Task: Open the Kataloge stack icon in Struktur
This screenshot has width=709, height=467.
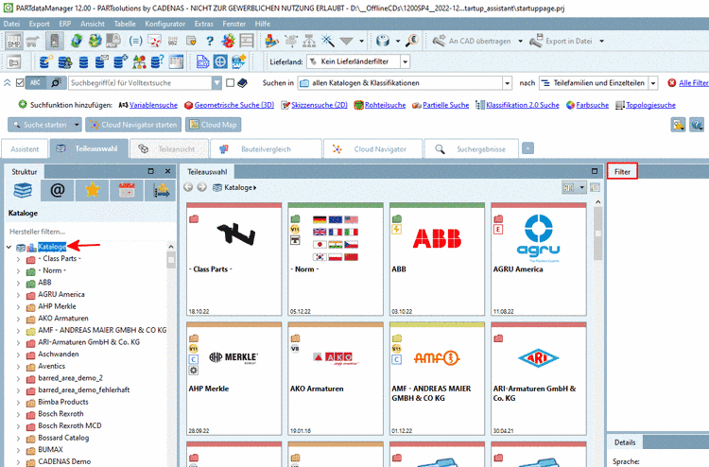Action: 23,190
